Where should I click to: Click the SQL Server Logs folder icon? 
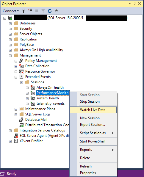point(22,114)
